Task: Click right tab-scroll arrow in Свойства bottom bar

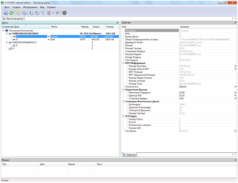Action: 235,155
